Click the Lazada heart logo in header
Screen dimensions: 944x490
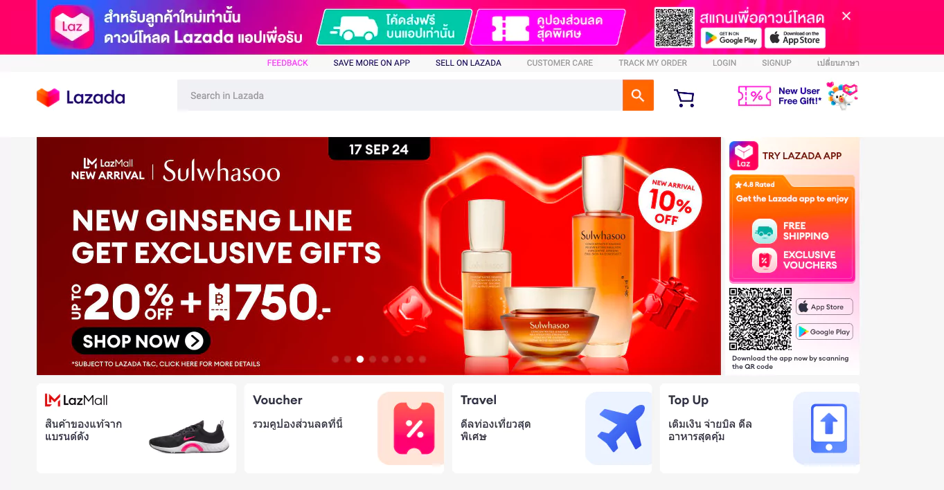[x=48, y=98]
